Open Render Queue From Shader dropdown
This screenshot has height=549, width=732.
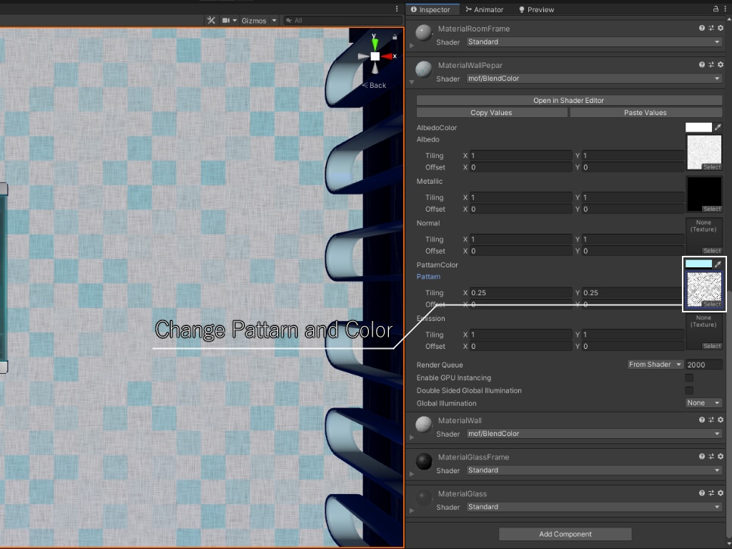(x=655, y=365)
